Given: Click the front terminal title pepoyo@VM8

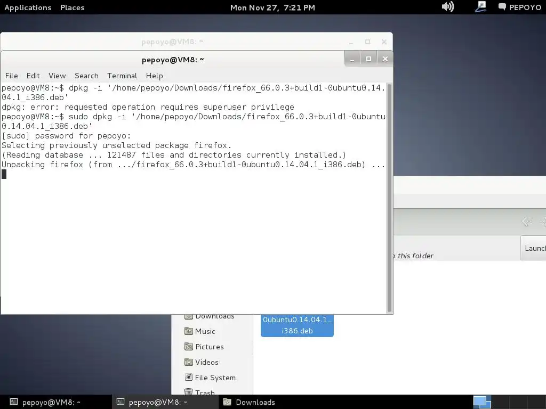Looking at the screenshot, I should pos(173,60).
